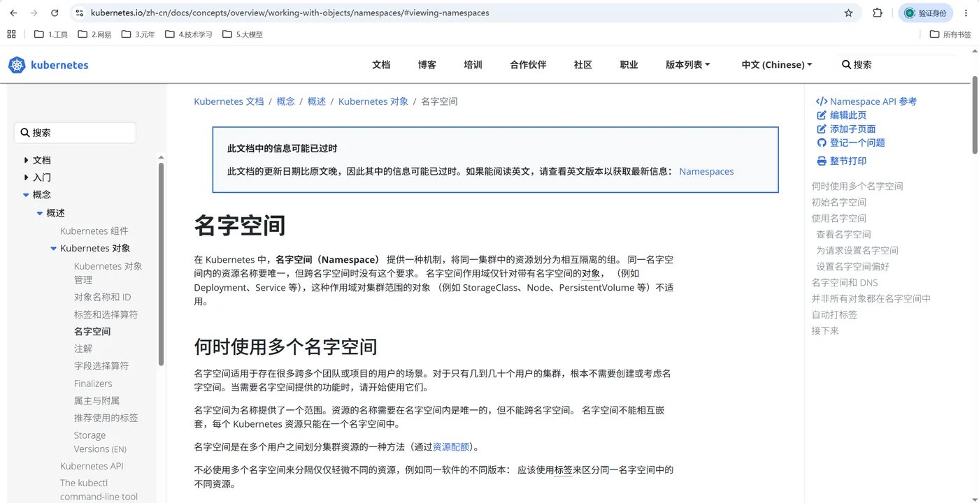Screen dimensions: 979x503
Task: Open the 职业 top navigation item
Action: (x=629, y=64)
